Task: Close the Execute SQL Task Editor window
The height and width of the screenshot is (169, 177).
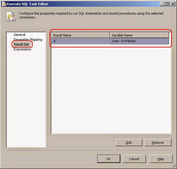Action: 173,4
